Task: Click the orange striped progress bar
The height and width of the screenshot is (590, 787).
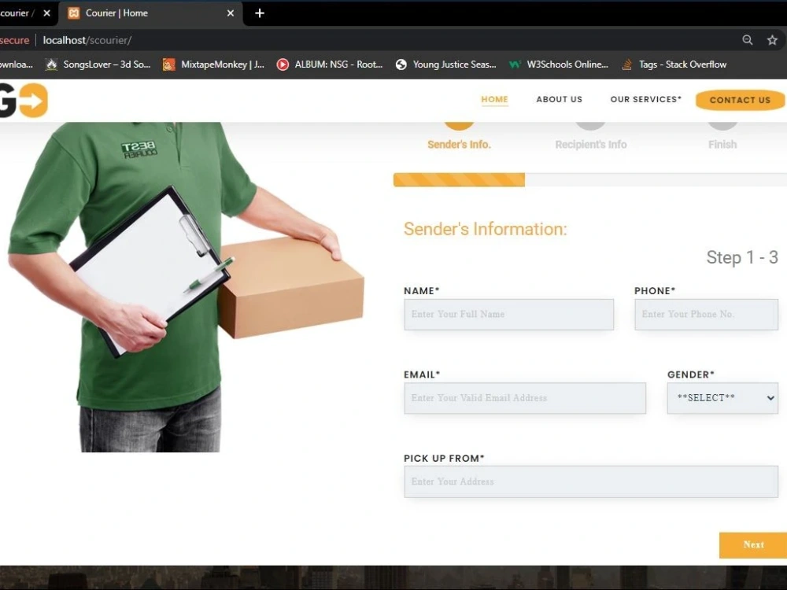Action: click(x=460, y=179)
